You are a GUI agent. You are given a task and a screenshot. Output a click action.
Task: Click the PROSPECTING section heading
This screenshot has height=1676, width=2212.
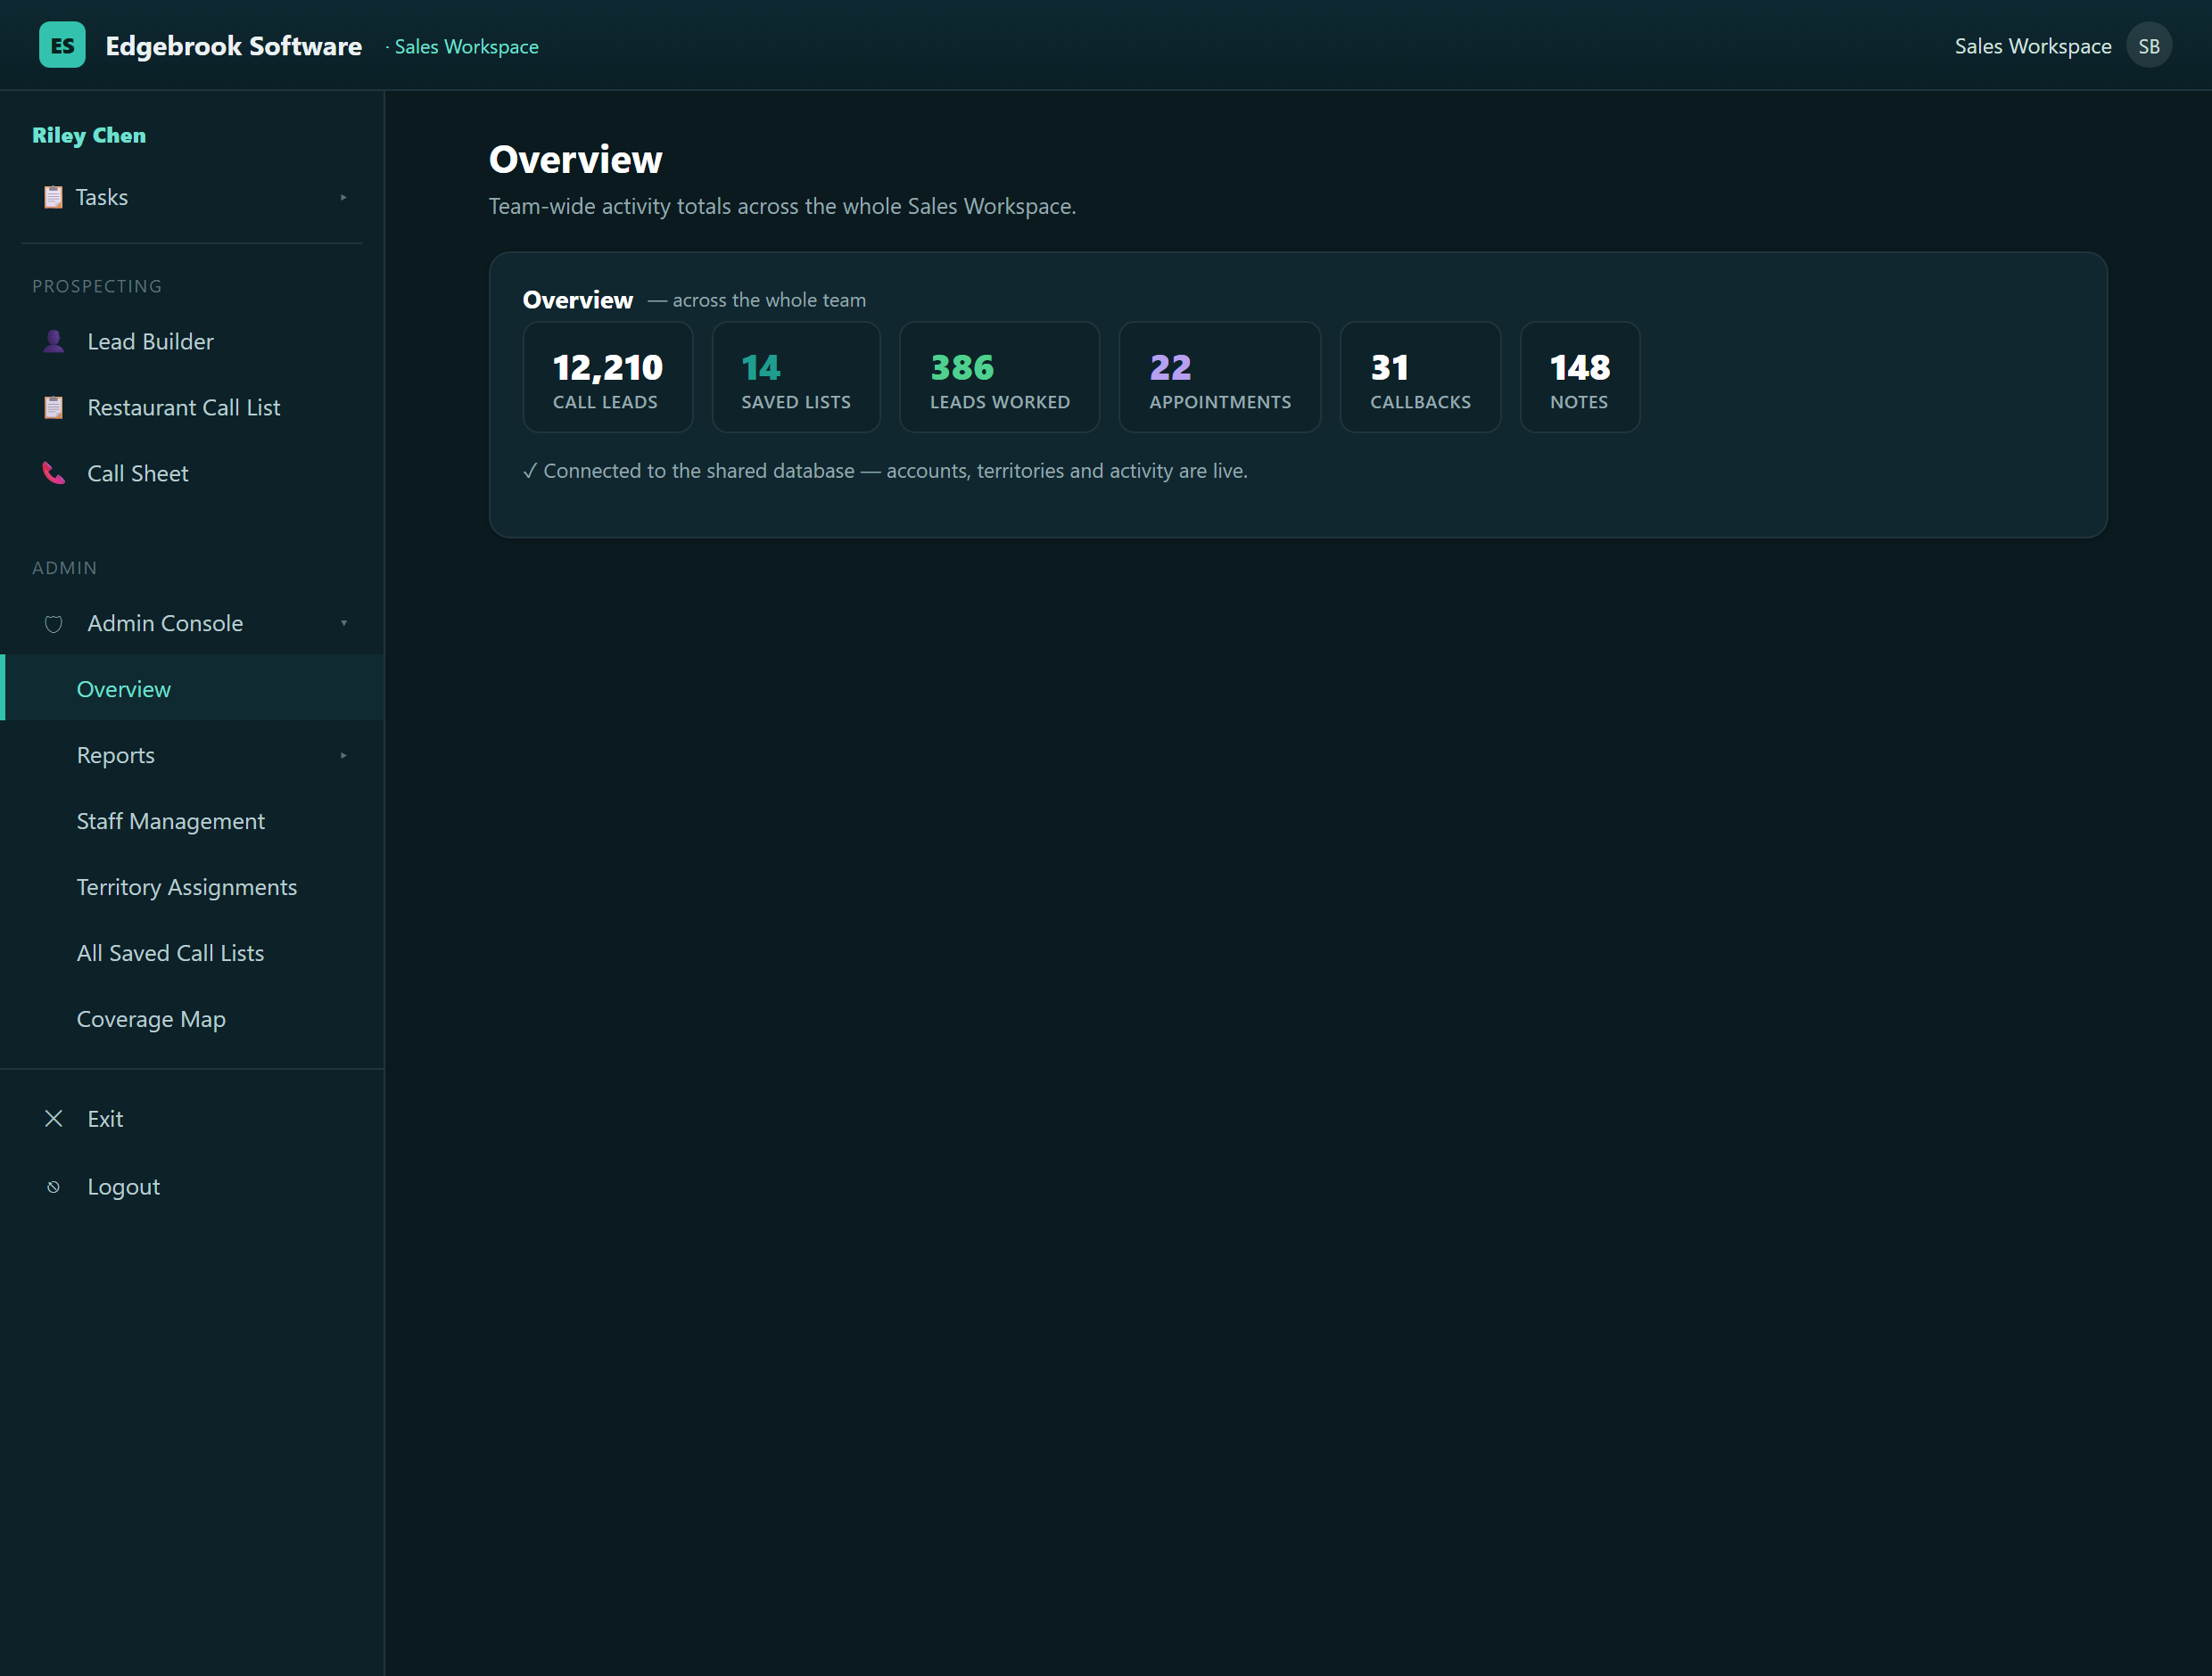click(97, 286)
